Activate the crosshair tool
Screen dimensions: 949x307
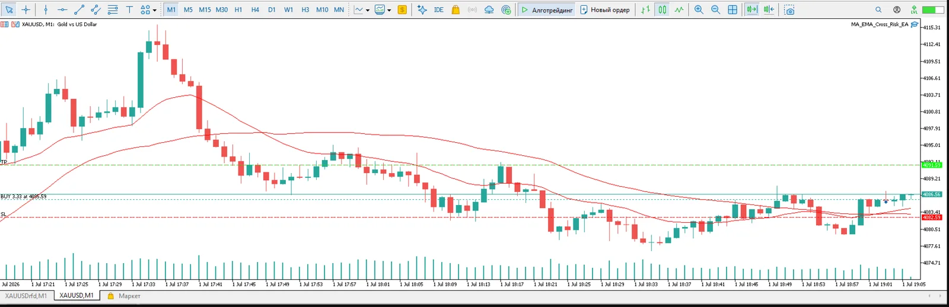coord(26,9)
